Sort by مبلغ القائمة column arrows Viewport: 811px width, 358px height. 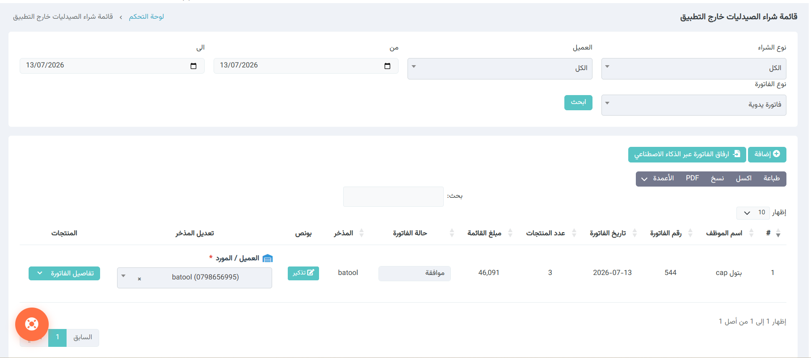[510, 233]
